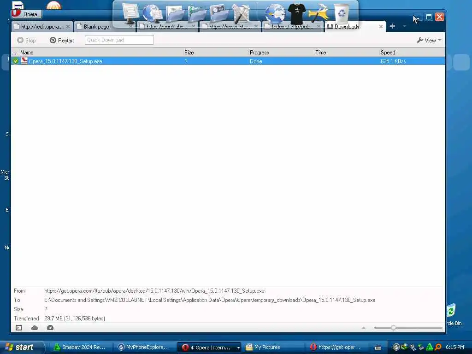Close the Downloads tab

click(x=381, y=27)
